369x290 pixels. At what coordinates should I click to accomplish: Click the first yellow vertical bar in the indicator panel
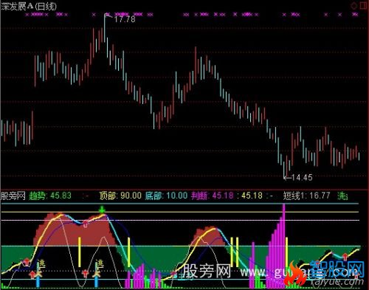point(79,252)
